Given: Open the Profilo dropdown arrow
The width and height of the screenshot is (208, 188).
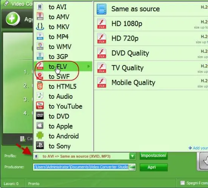Looking at the screenshot, I should (132, 156).
